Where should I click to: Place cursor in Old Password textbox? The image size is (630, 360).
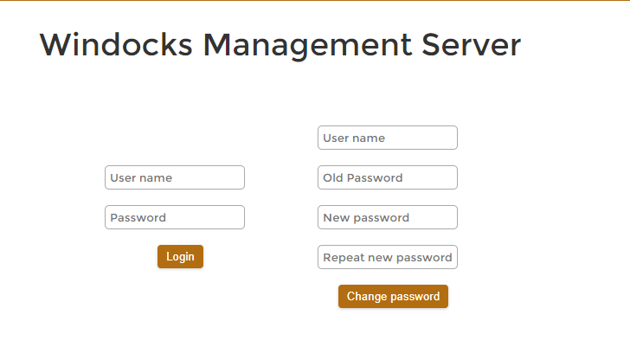[388, 177]
